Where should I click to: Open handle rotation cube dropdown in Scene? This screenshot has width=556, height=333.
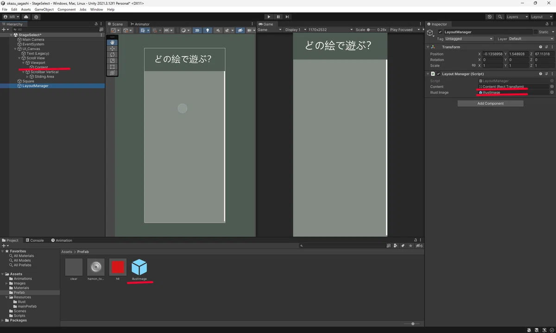pos(127,30)
